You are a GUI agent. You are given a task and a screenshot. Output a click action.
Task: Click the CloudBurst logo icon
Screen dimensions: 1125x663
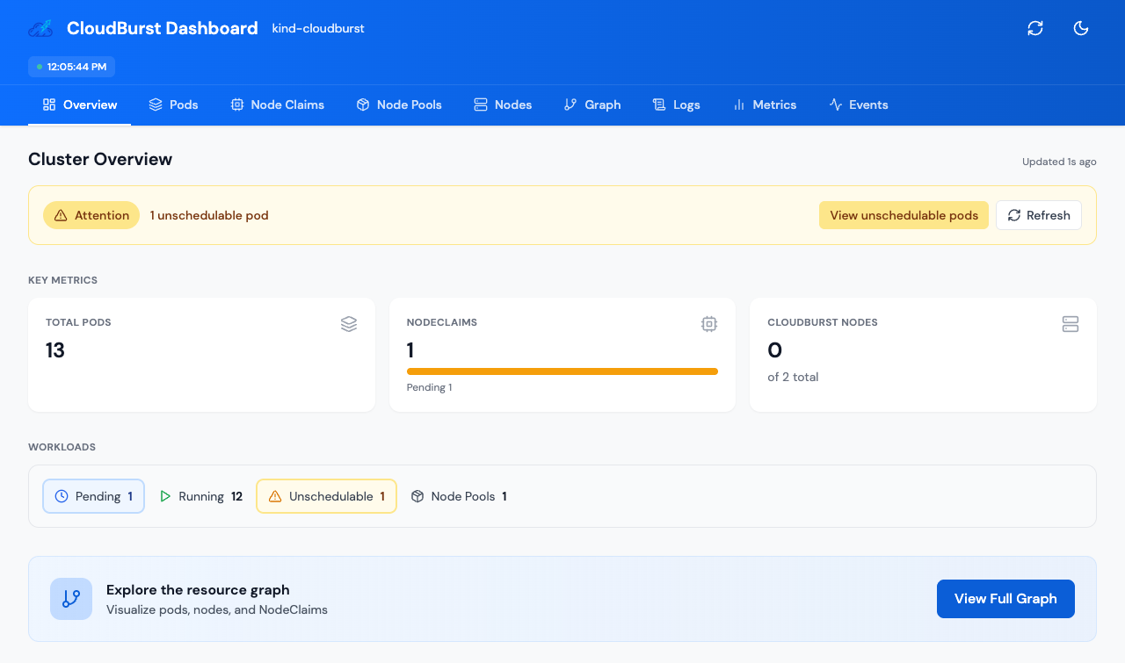click(40, 28)
